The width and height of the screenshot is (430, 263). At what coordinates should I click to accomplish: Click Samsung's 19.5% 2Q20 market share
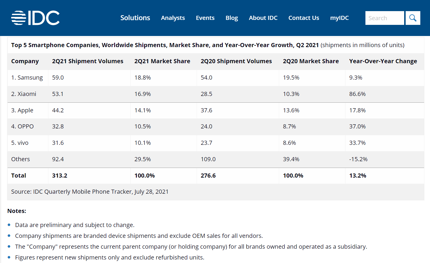pyautogui.click(x=291, y=78)
